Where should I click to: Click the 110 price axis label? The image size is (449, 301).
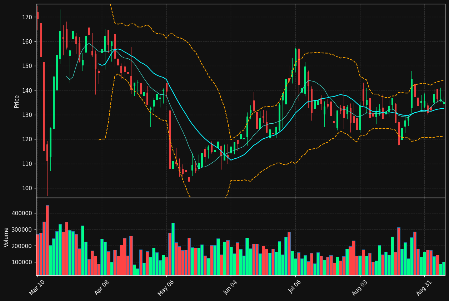click(x=28, y=164)
